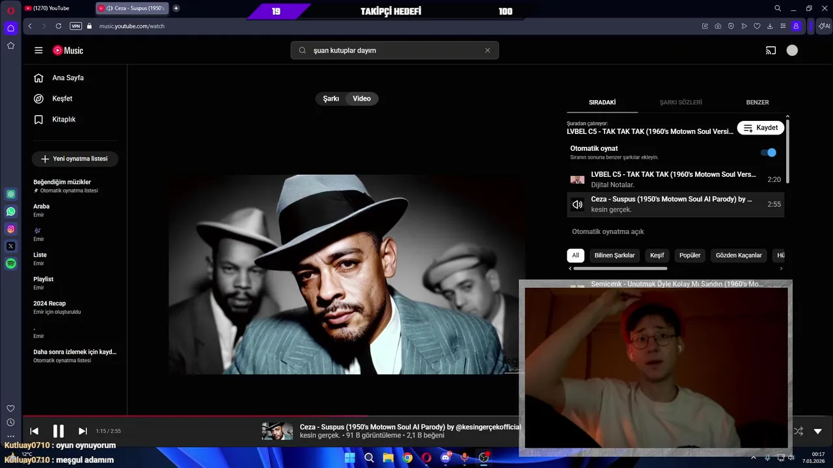Open the Opera AI button

[x=824, y=26]
